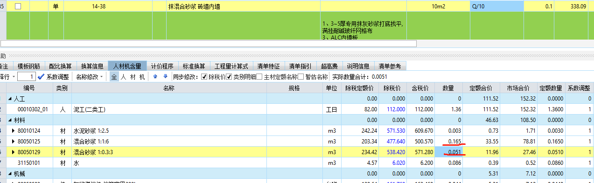Open the 说明信息 tab
Screen dimensions: 594x183
[x=358, y=66]
